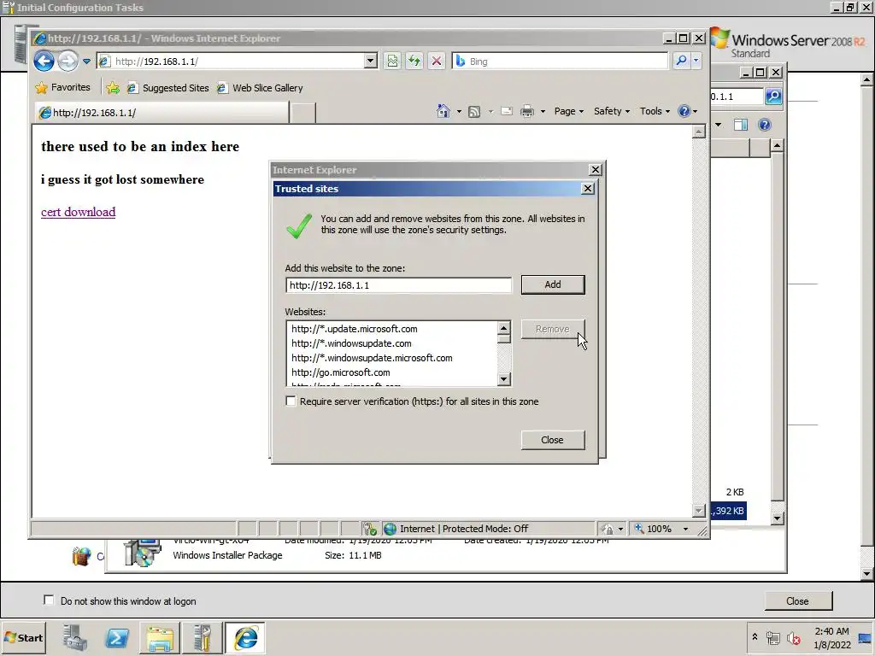
Task: Open Server Manager from the taskbar
Action: [x=74, y=637]
